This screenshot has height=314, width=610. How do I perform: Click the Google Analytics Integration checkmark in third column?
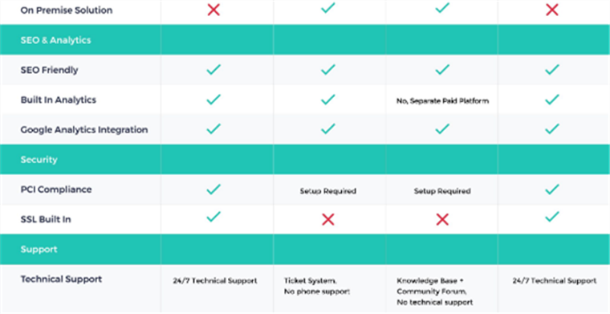coord(442,129)
